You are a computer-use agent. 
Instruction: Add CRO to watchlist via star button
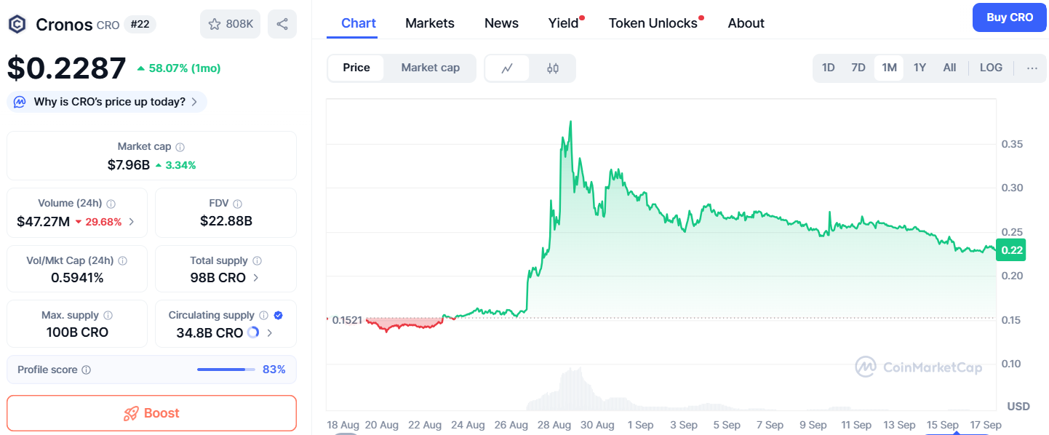[230, 24]
